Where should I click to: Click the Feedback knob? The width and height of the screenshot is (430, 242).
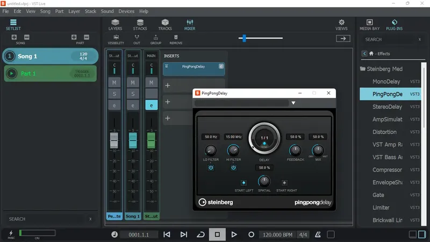point(295,150)
